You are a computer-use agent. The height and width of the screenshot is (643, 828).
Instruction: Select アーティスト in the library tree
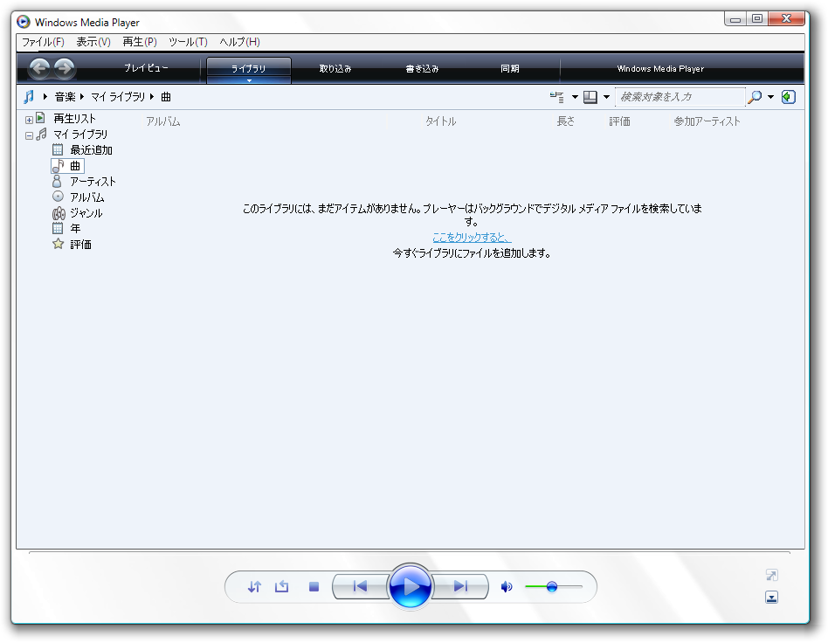(93, 182)
